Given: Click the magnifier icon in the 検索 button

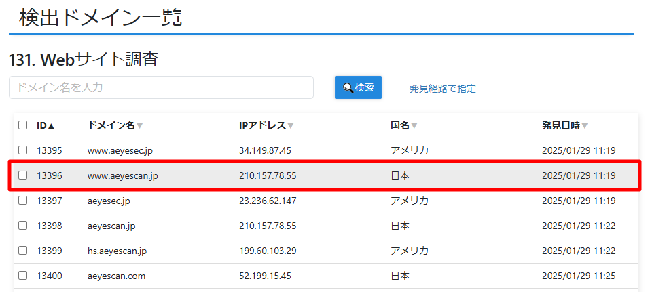Looking at the screenshot, I should coord(348,87).
